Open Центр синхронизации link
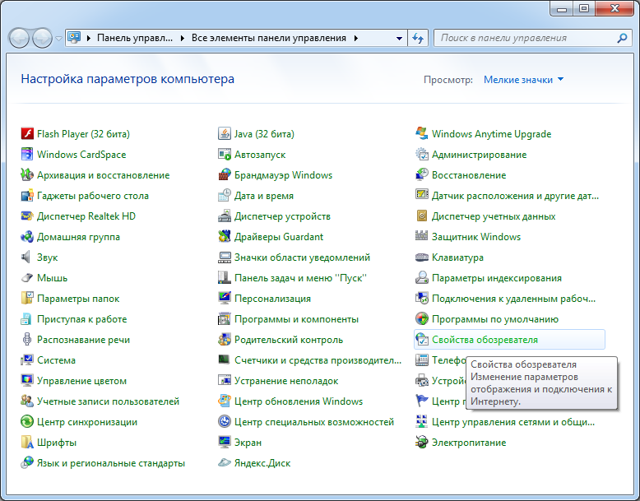The width and height of the screenshot is (640, 501). [x=87, y=422]
